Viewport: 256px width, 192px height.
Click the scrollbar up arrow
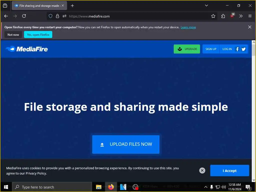click(253, 42)
